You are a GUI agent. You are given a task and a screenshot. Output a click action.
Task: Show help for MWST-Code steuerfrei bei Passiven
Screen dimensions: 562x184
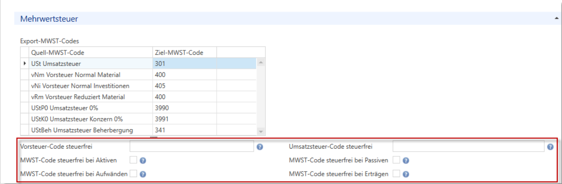pyautogui.click(x=406, y=161)
